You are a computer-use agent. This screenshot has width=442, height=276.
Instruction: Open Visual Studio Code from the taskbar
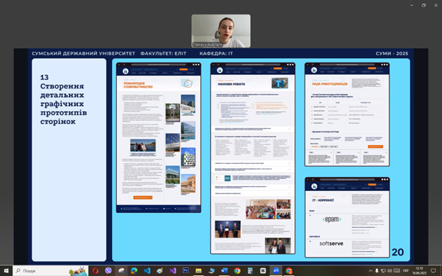pos(147,271)
